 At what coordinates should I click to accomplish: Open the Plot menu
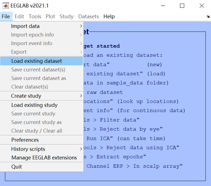tap(50, 17)
